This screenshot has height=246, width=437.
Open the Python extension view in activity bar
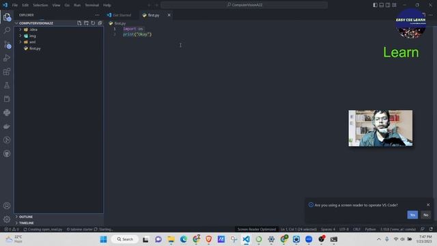point(7,113)
